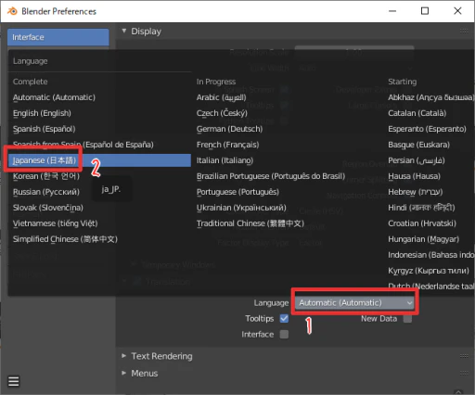
Task: Choose Japanese (日本語) language
Action: click(x=99, y=160)
